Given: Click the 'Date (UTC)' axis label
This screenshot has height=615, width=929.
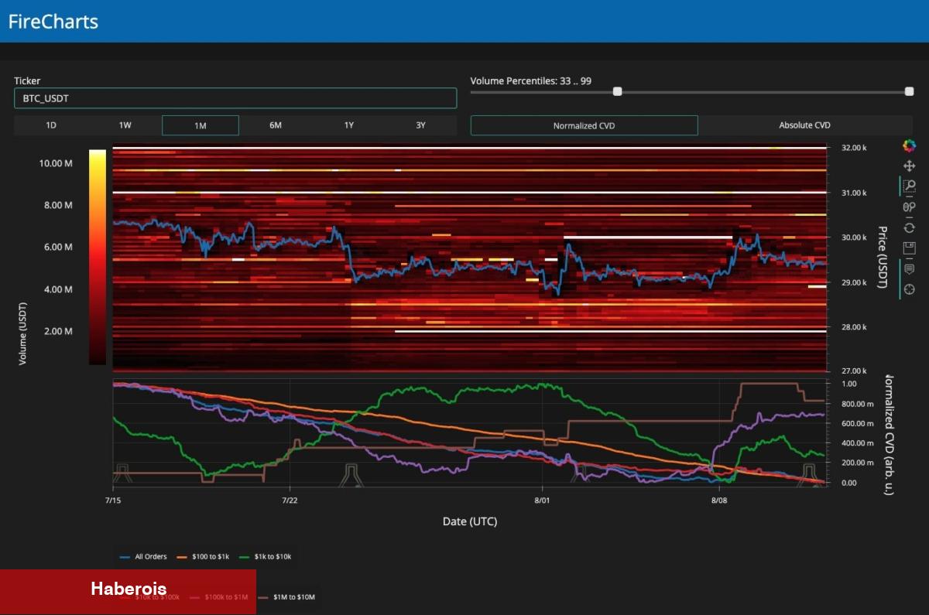Looking at the screenshot, I should click(470, 521).
